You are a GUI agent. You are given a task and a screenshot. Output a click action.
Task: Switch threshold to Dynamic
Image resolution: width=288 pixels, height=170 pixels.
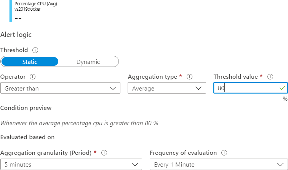(88, 62)
